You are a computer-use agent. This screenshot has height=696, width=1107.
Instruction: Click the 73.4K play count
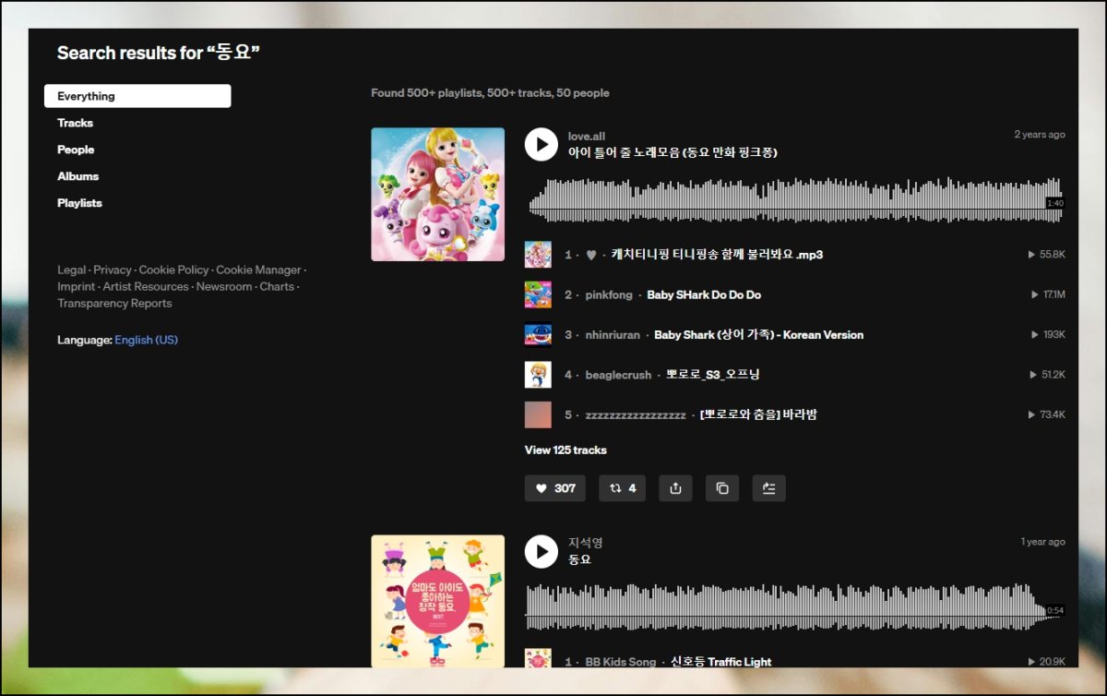pos(1047,415)
